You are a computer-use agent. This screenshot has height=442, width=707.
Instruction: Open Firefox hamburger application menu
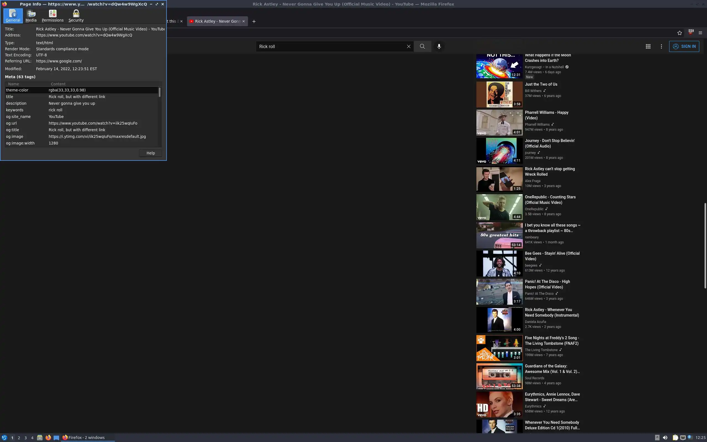point(700,33)
